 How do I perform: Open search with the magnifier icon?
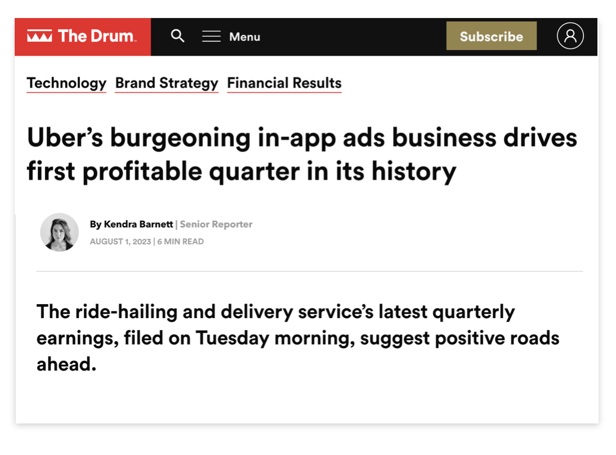pyautogui.click(x=178, y=37)
